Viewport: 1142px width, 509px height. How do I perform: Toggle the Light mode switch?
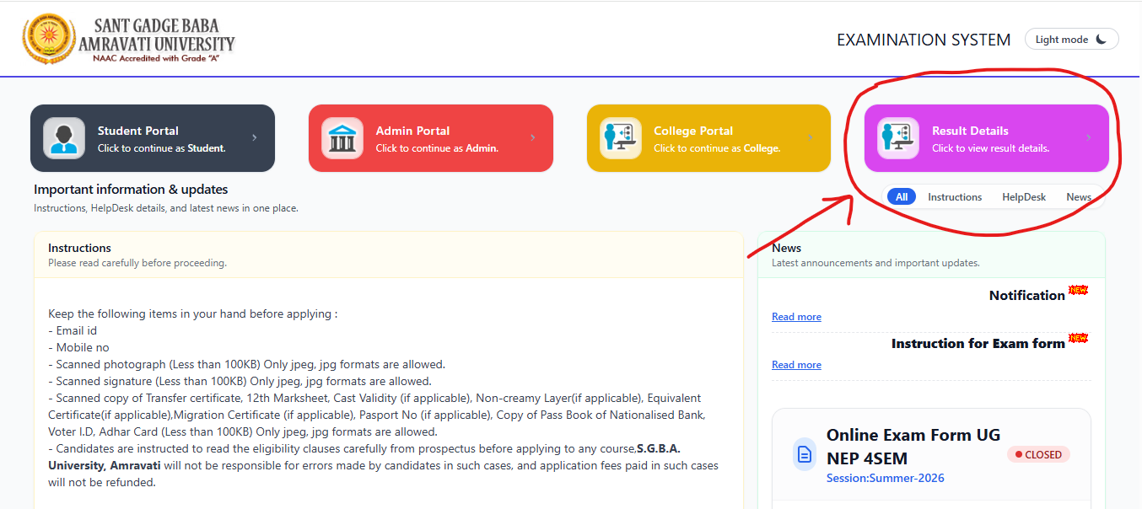coord(1071,39)
